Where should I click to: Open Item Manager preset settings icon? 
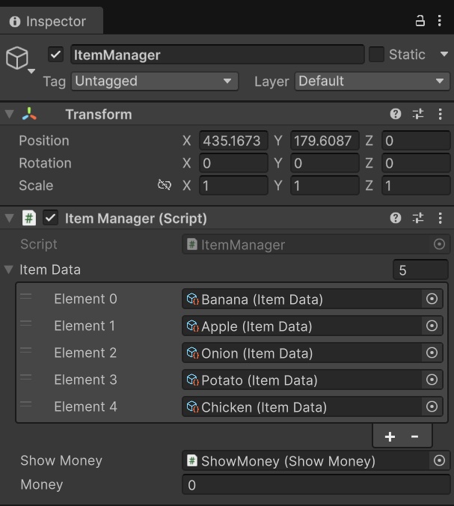pos(418,218)
